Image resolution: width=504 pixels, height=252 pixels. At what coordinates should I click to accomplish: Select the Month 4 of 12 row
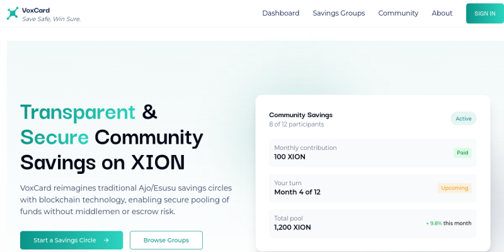pyautogui.click(x=297, y=192)
